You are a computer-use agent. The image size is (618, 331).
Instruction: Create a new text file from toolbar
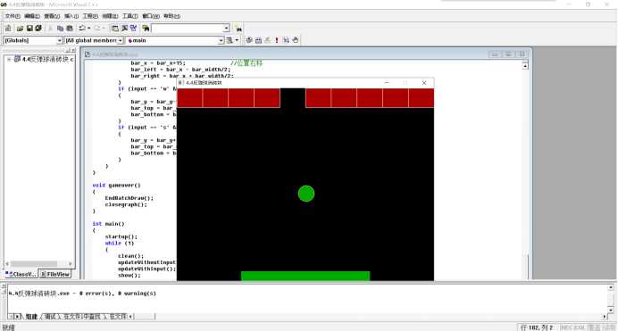8,29
